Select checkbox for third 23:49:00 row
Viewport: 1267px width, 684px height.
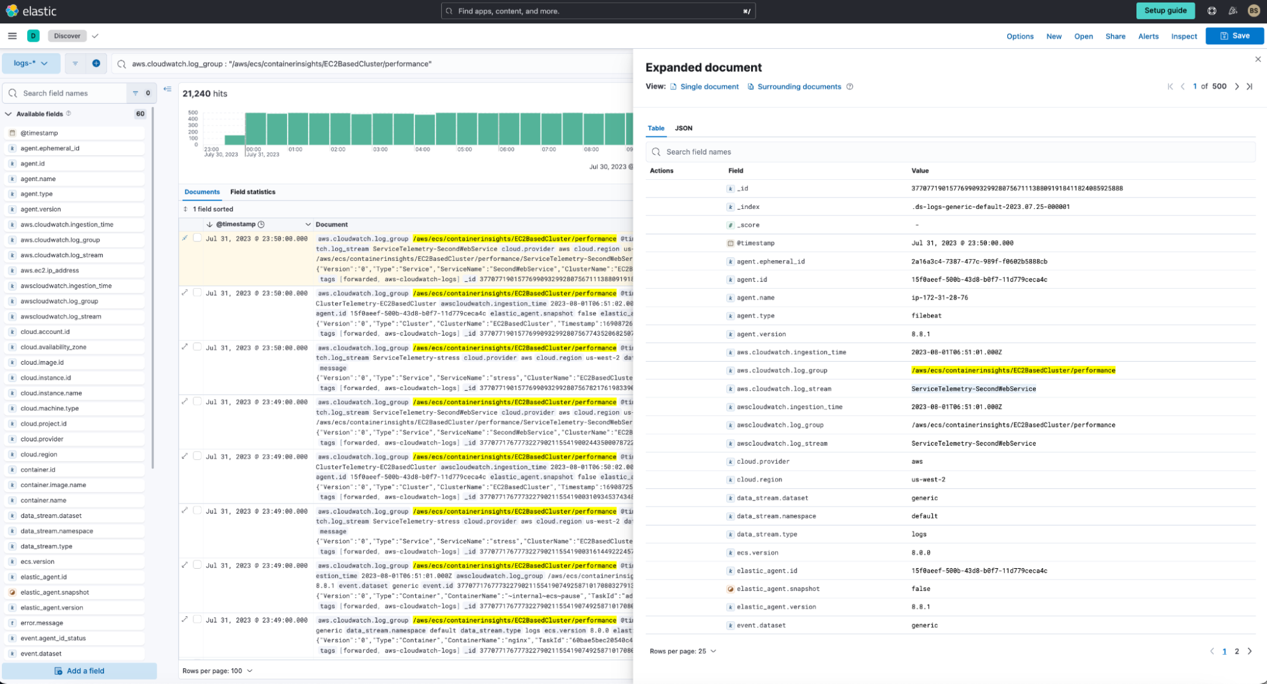point(197,510)
